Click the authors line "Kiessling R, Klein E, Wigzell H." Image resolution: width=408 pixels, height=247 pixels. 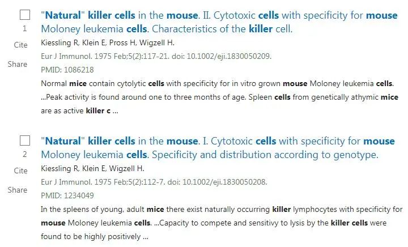coord(93,168)
